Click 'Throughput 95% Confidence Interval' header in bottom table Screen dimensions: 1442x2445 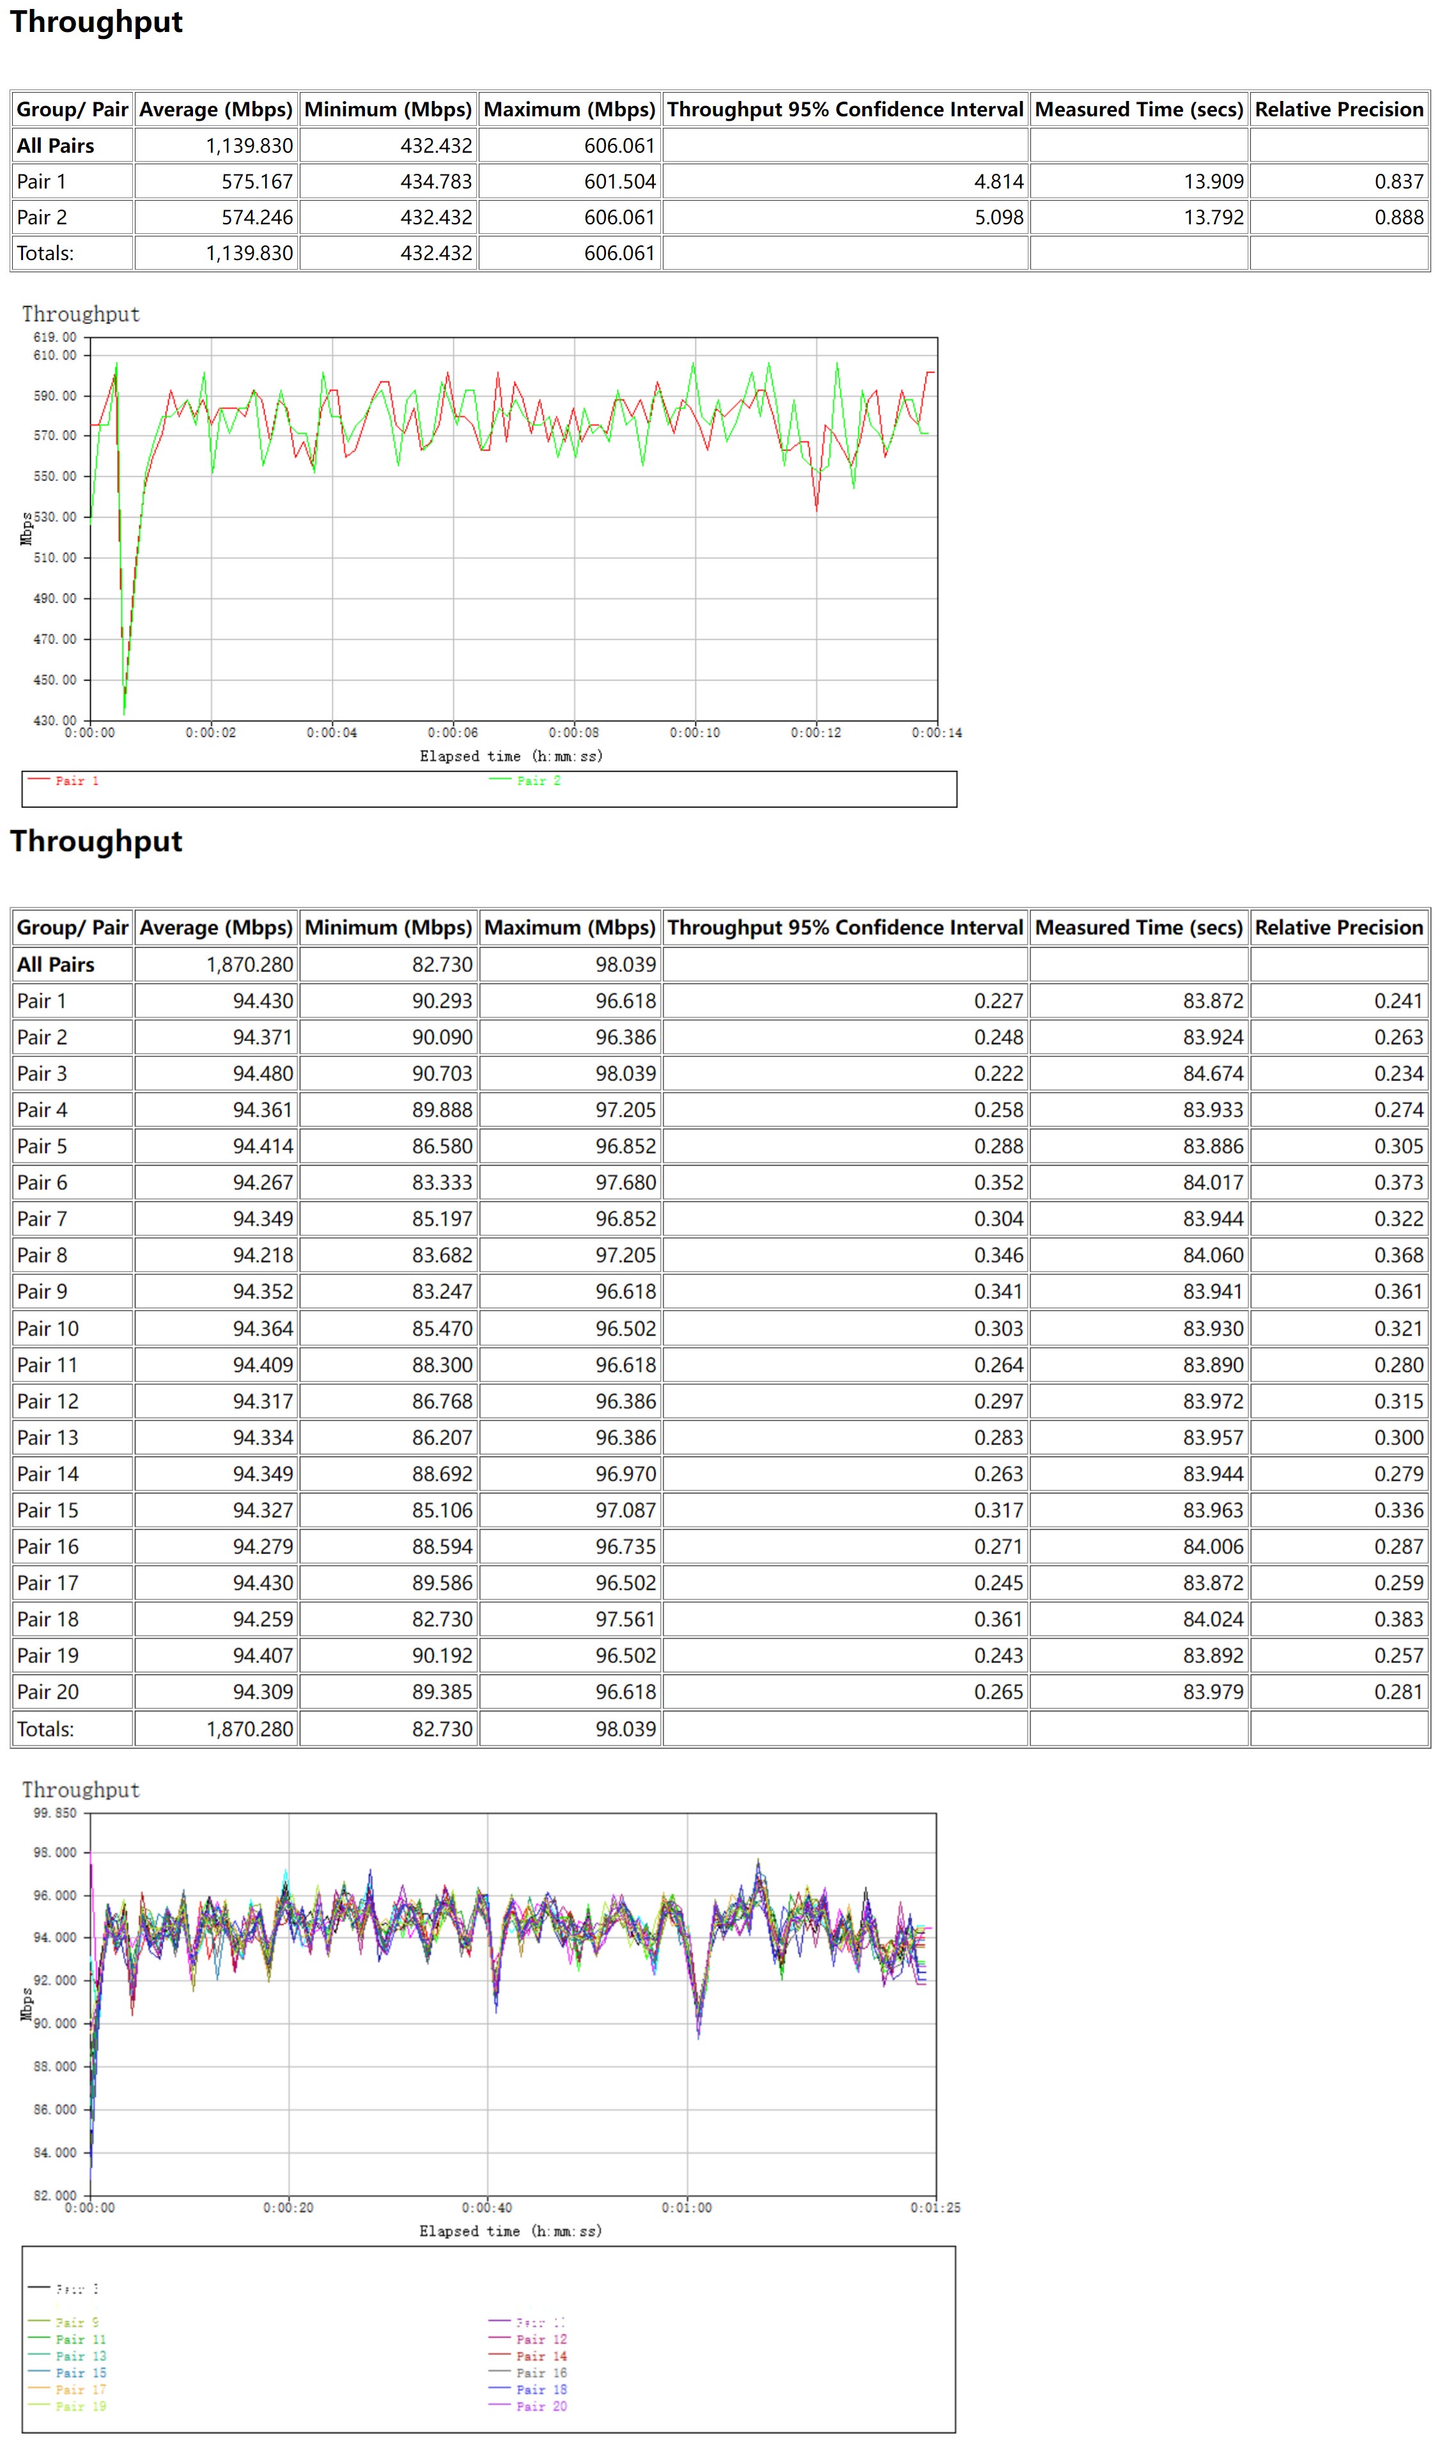point(846,928)
